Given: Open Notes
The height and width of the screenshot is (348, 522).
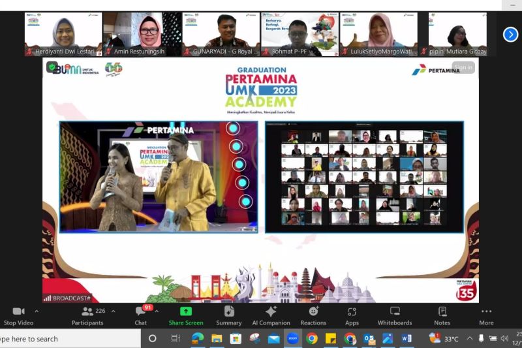Looking at the screenshot, I should [x=442, y=317].
